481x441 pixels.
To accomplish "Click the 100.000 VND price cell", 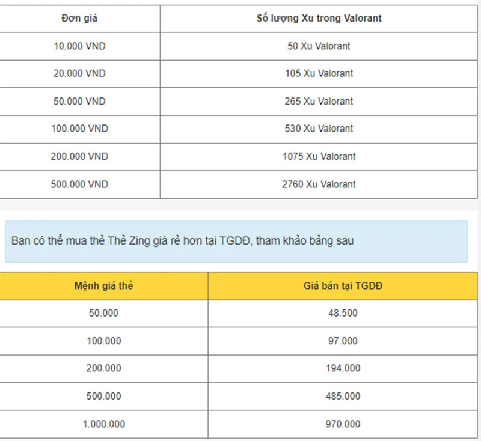I will click(x=79, y=129).
